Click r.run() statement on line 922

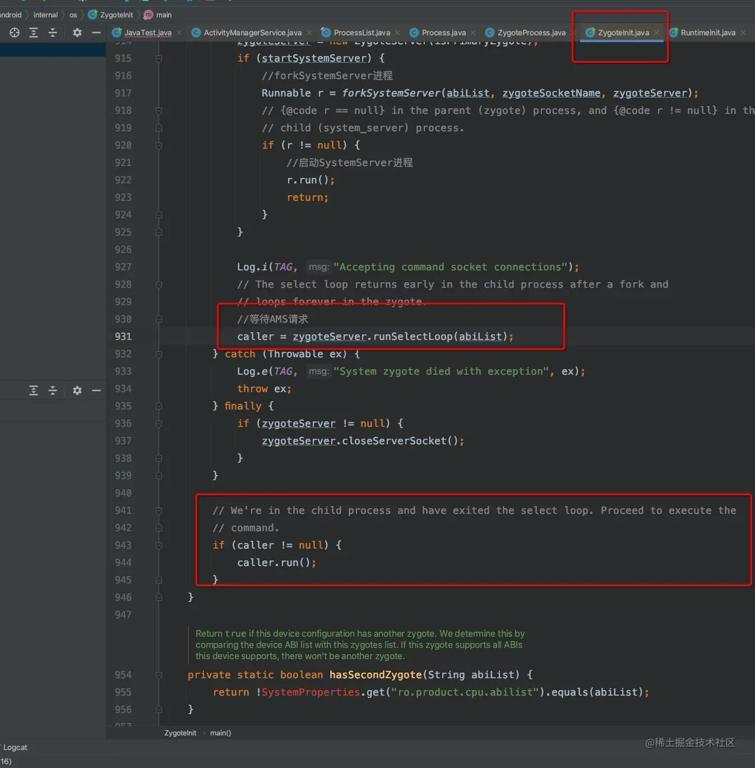(311, 180)
